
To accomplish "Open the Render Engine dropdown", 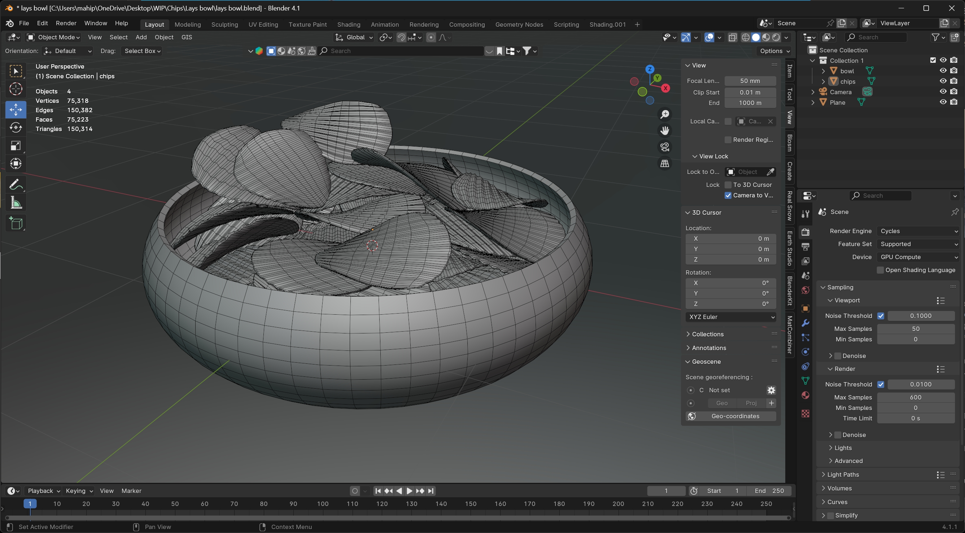I will click(918, 231).
